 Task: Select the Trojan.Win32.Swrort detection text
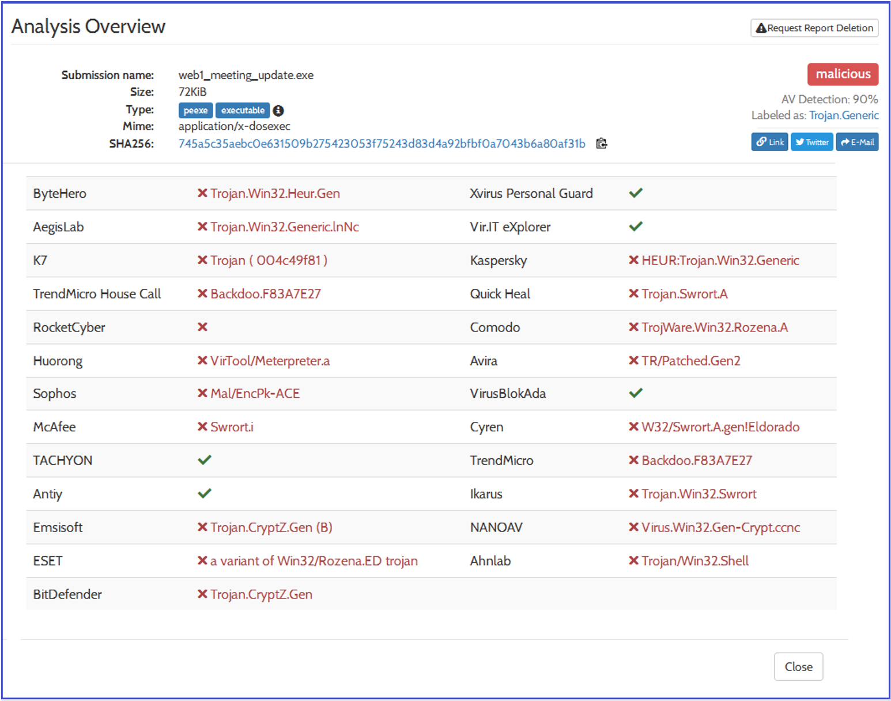pyautogui.click(x=699, y=493)
